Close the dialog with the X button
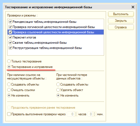The height and width of the screenshot is (126, 140). click(133, 7)
